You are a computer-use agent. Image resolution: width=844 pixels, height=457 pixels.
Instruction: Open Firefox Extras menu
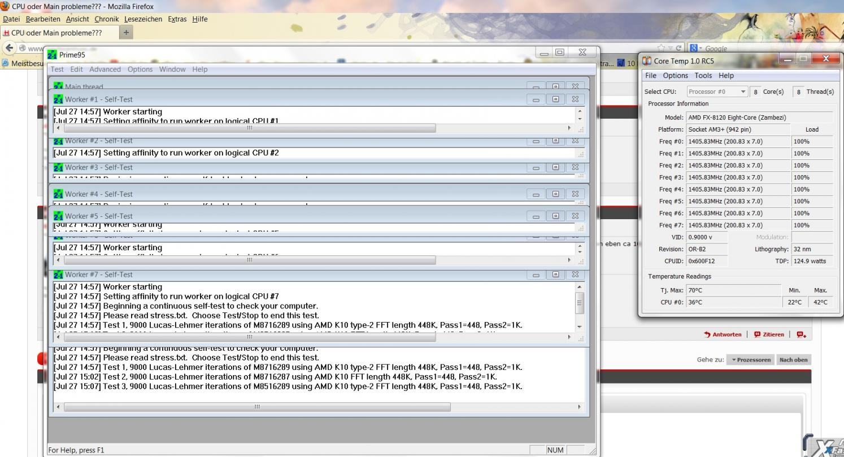[x=177, y=19]
